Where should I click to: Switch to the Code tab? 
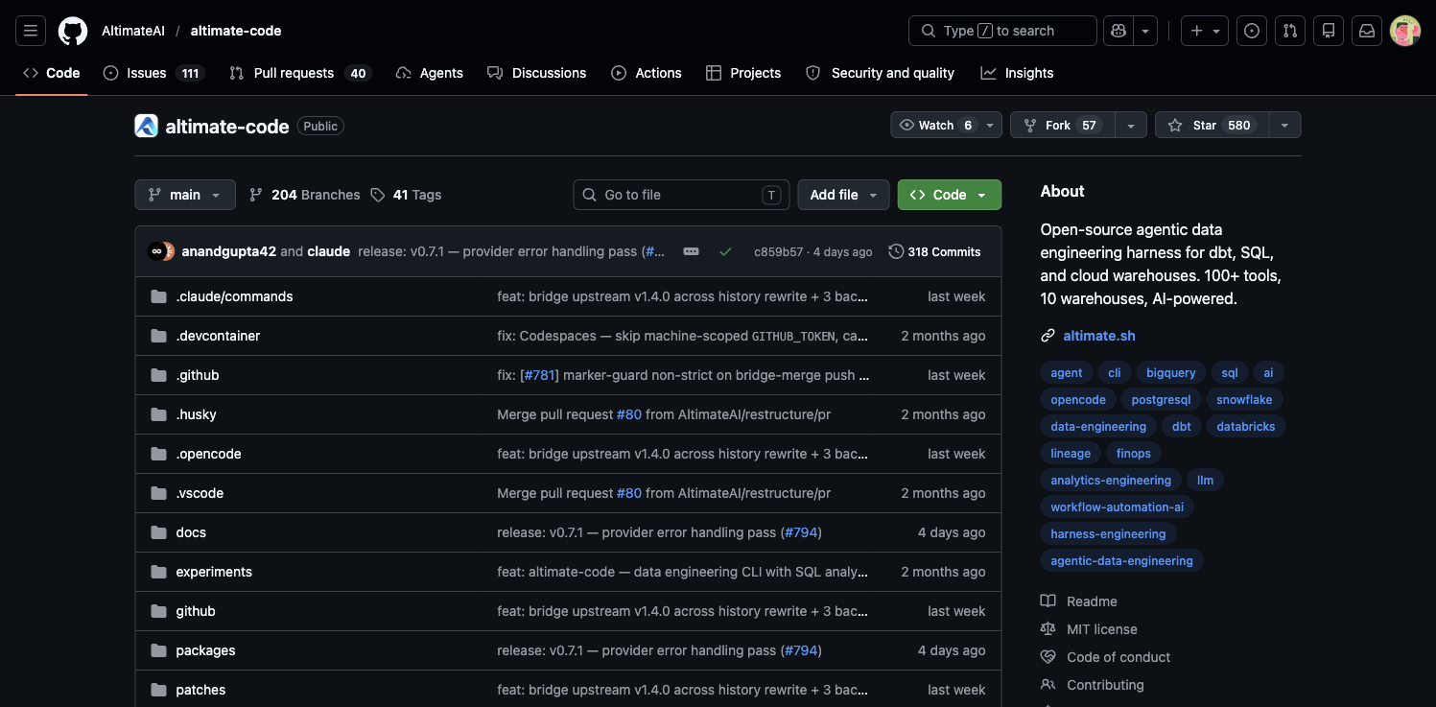click(52, 73)
